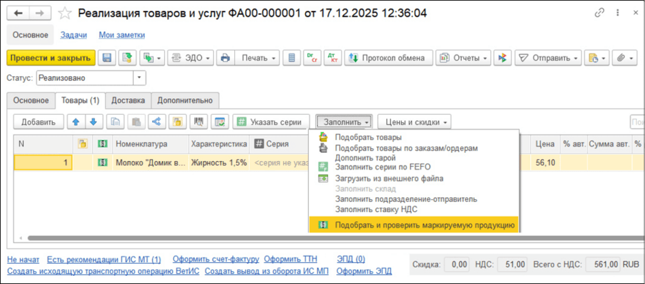Choose Заполнить серии по FEFO
This screenshot has height=284, width=645.
point(382,166)
